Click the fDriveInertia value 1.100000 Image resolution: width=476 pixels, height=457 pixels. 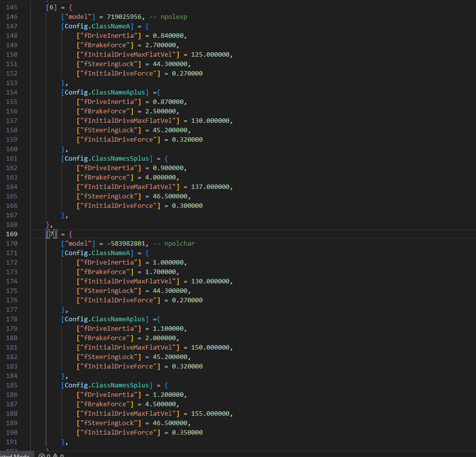coord(168,328)
